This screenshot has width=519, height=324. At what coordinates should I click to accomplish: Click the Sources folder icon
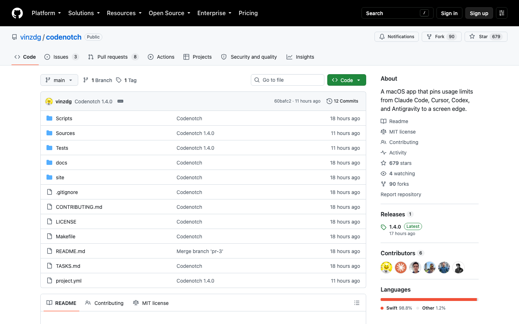tap(49, 133)
